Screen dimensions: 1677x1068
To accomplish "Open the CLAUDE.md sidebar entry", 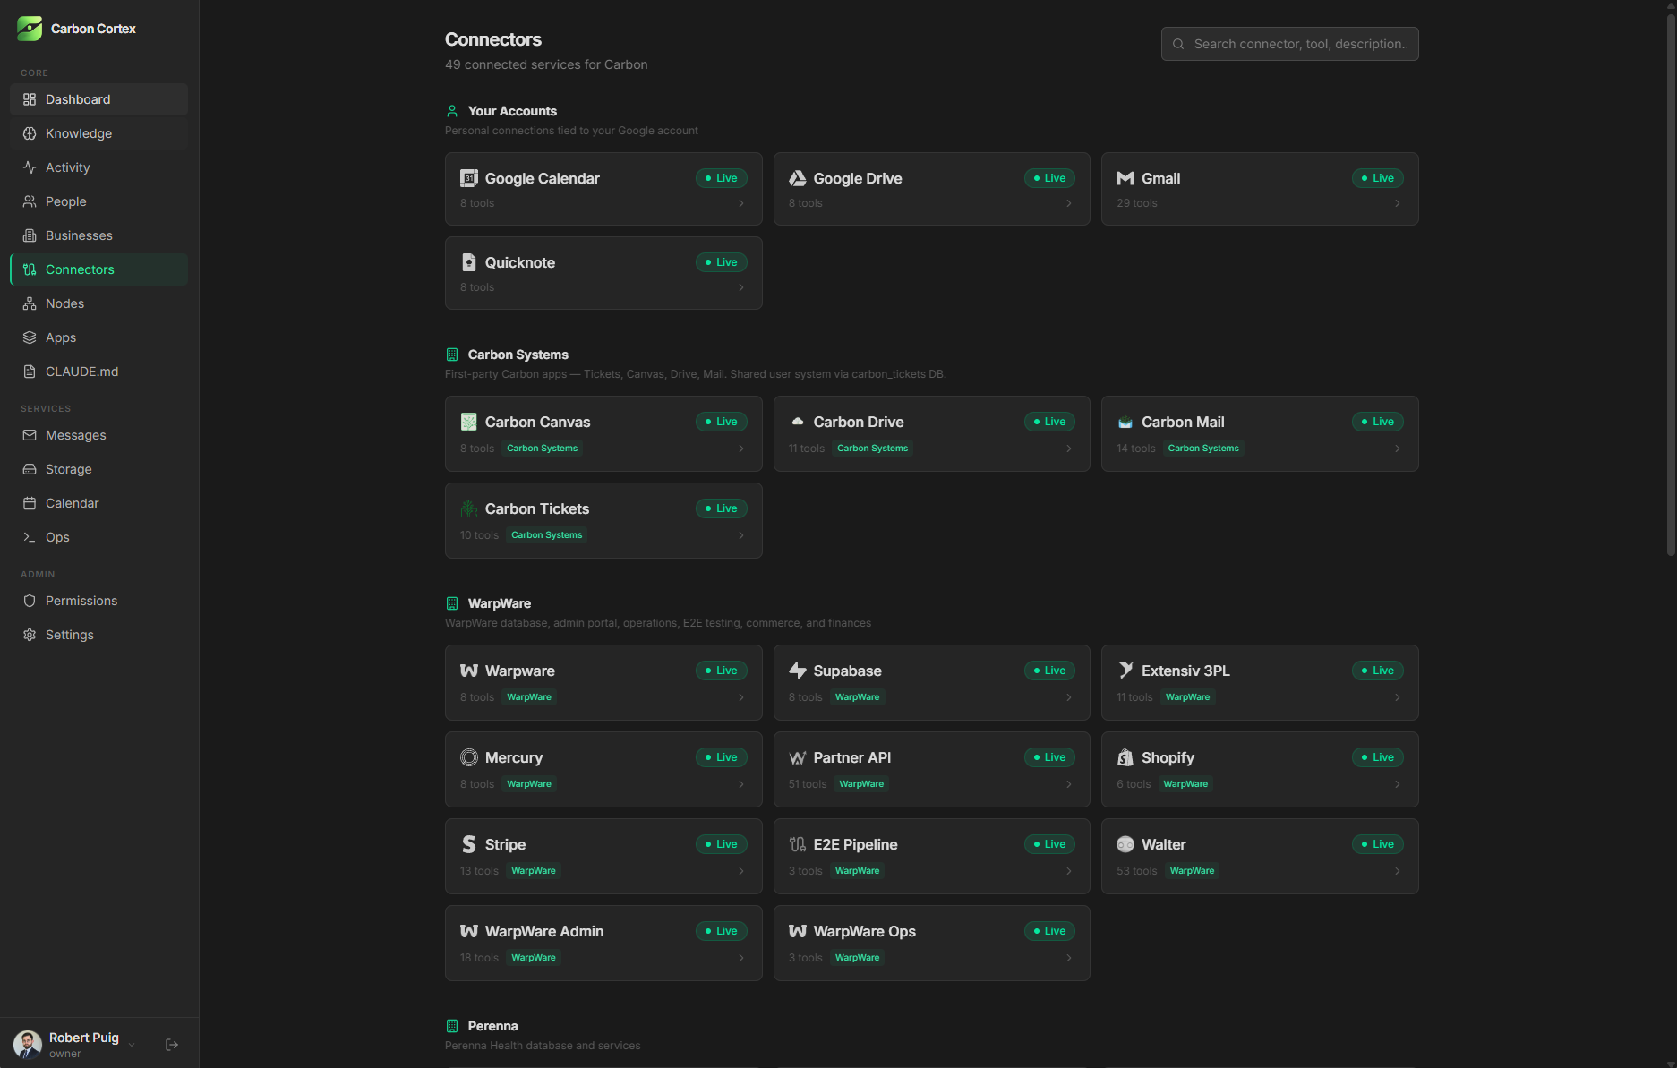I will 98,372.
